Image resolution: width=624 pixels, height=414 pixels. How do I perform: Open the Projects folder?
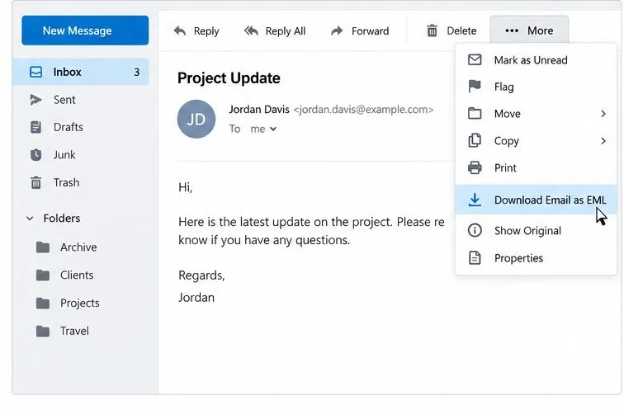(81, 303)
